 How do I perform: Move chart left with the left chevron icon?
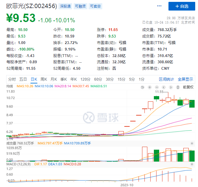[x=163, y=87]
